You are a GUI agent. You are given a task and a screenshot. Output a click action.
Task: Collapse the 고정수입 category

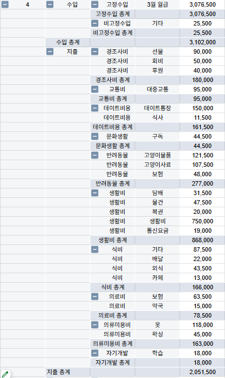pyautogui.click(x=95, y=4)
